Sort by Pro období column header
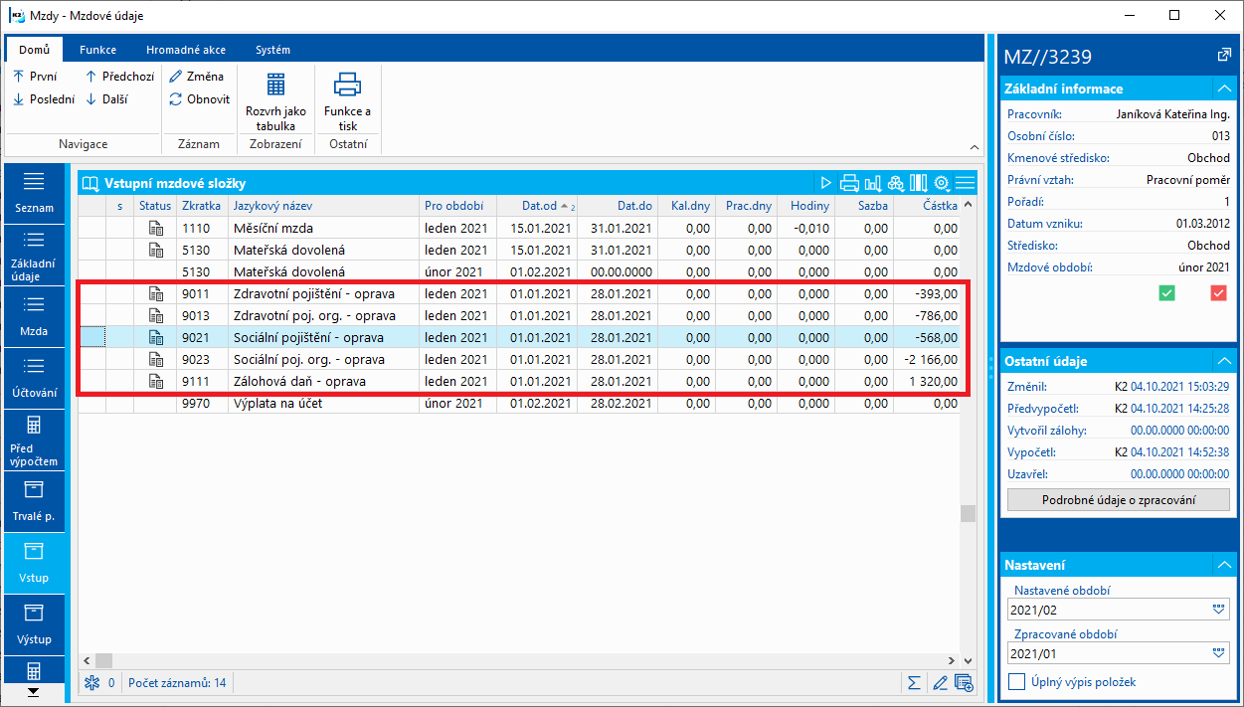1244x707 pixels. pos(457,206)
